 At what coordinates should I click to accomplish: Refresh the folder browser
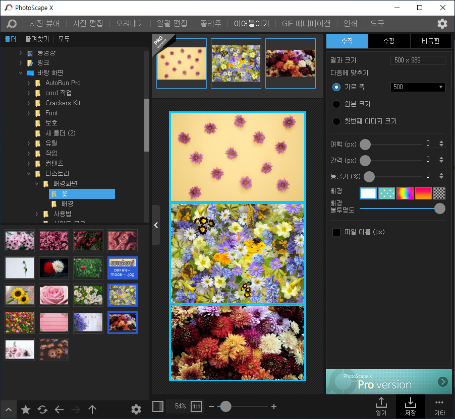[42, 409]
